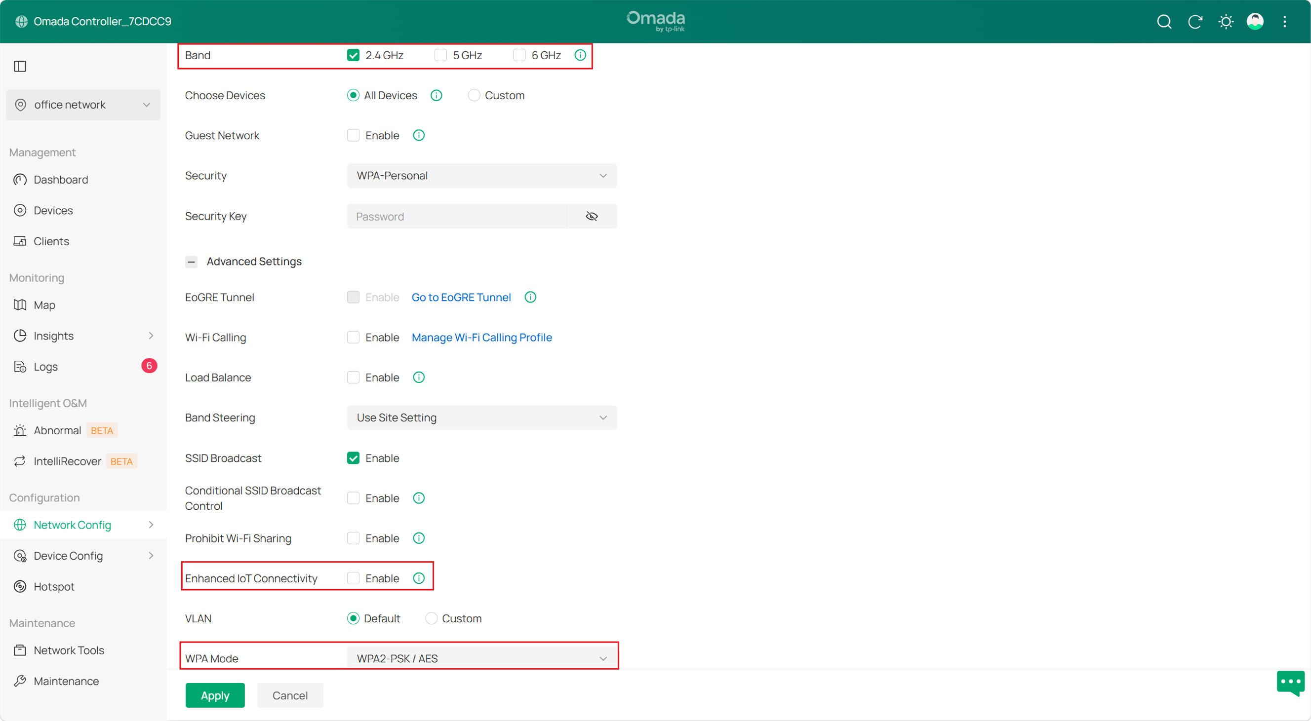Select the Custom VLAN radio button

(431, 618)
